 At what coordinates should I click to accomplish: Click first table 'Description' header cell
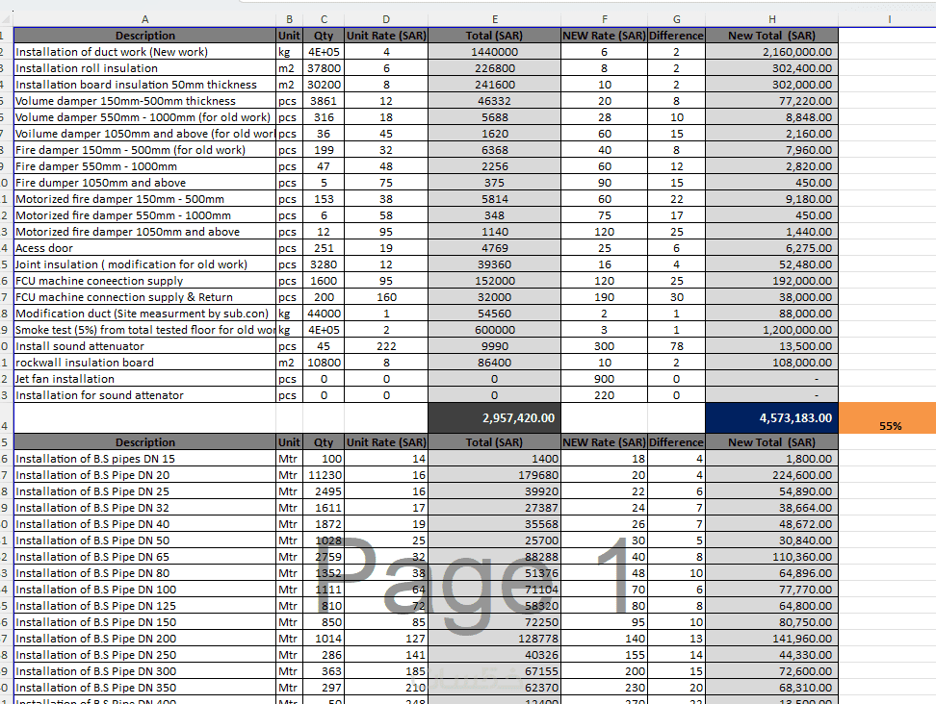coord(145,36)
